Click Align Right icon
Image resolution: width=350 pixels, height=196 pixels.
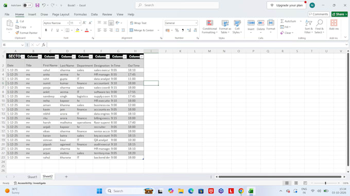click(x=111, y=30)
